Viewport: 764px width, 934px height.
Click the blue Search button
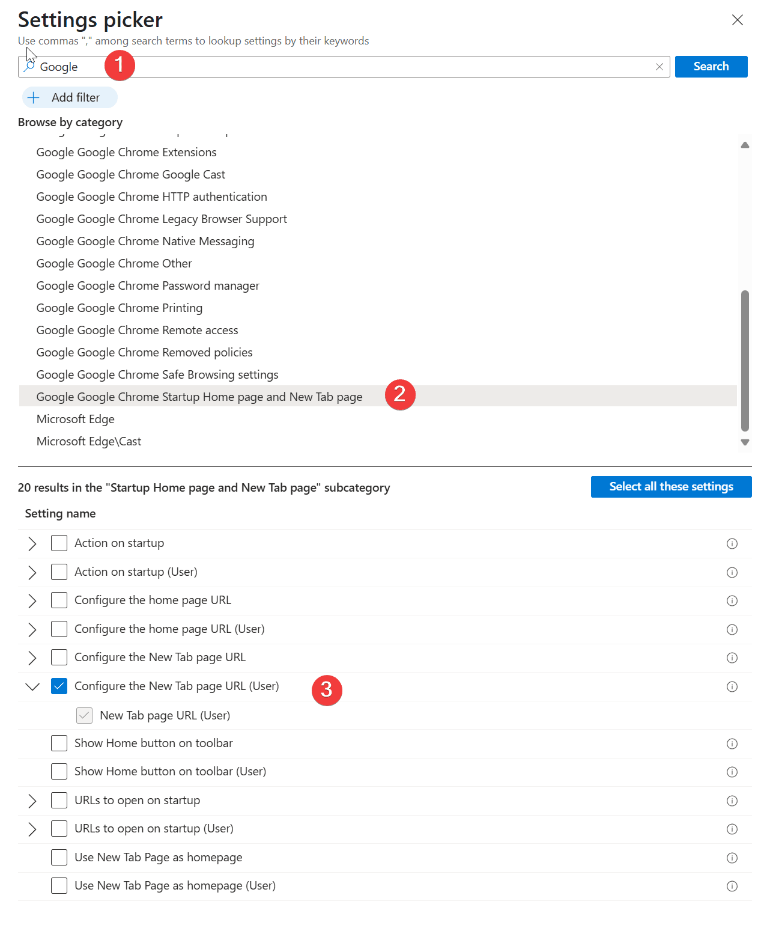(711, 67)
